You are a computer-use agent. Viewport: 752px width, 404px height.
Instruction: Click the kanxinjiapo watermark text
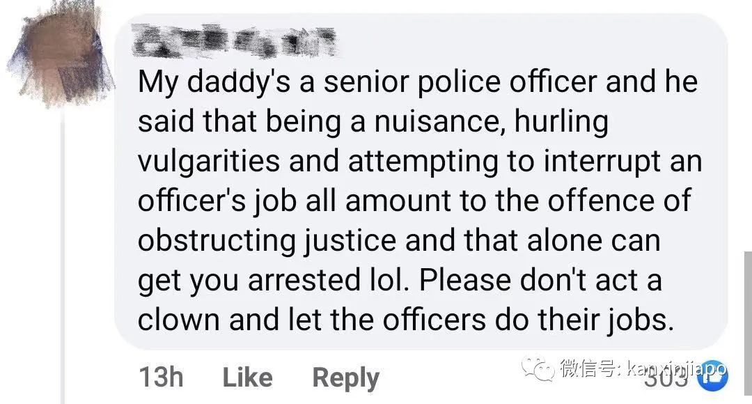pos(667,368)
